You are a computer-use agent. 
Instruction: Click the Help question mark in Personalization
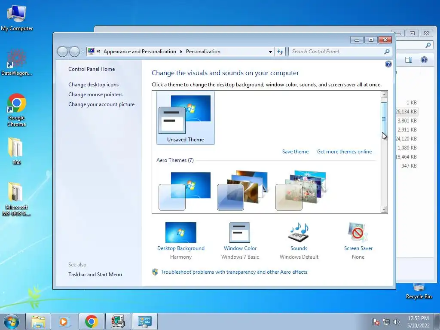[388, 64]
